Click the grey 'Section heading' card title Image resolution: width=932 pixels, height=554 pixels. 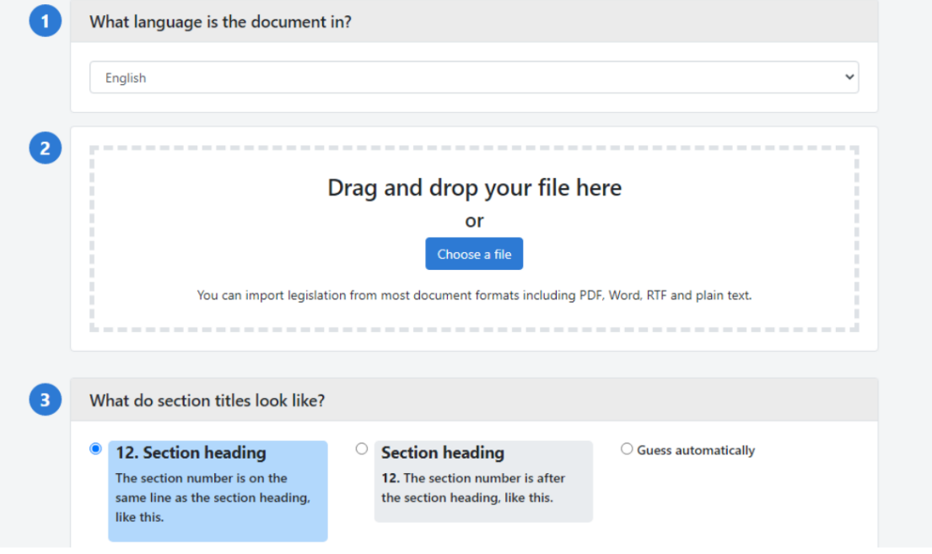tap(442, 453)
